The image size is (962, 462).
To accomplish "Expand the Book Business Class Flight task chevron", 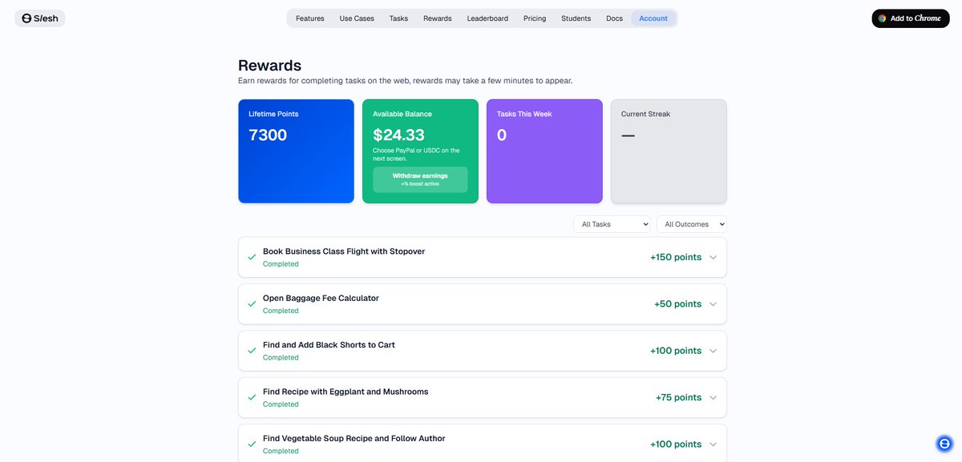I will pyautogui.click(x=713, y=257).
